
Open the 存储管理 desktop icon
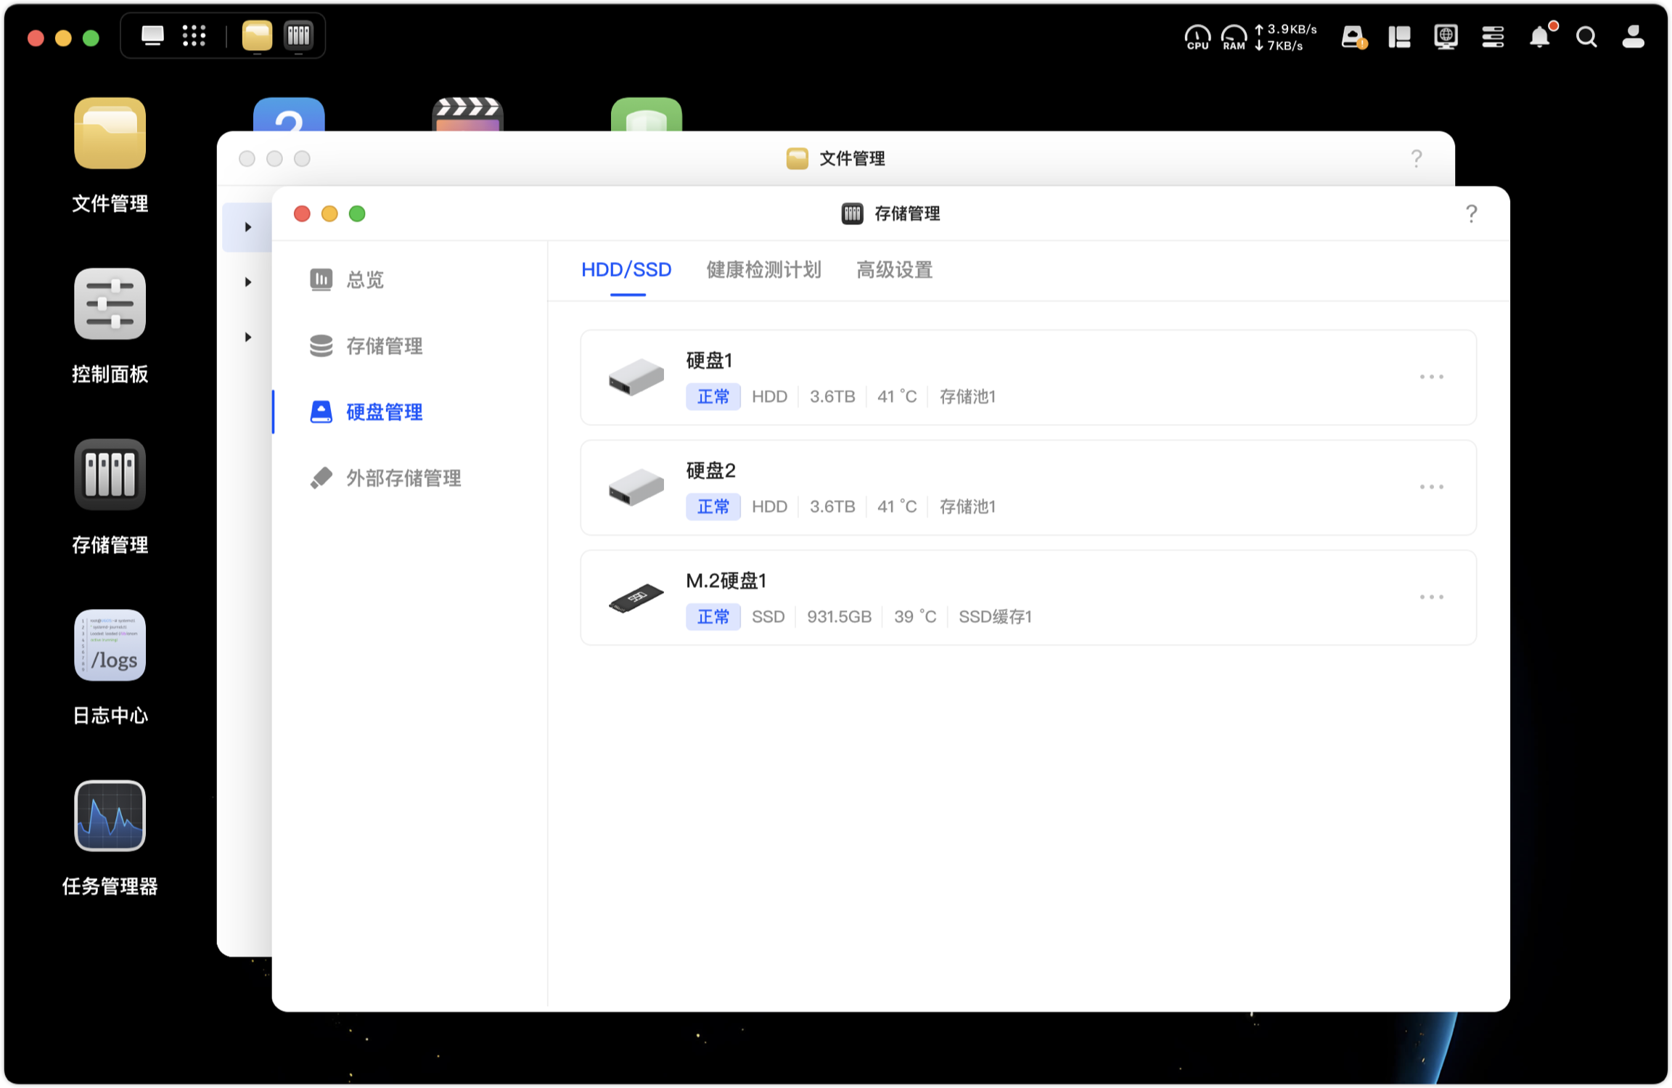pos(110,475)
